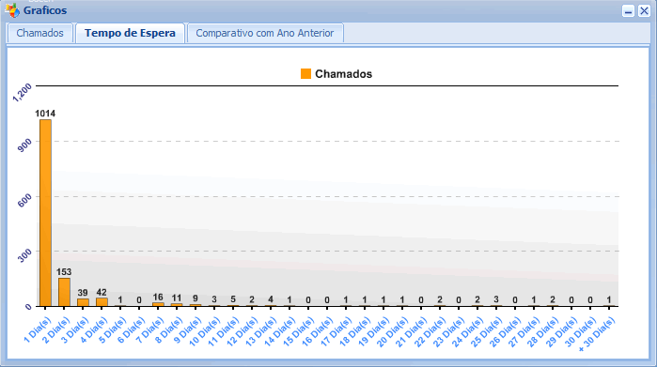Click the orange Chamados legend swatch
The width and height of the screenshot is (657, 367).
coord(305,73)
